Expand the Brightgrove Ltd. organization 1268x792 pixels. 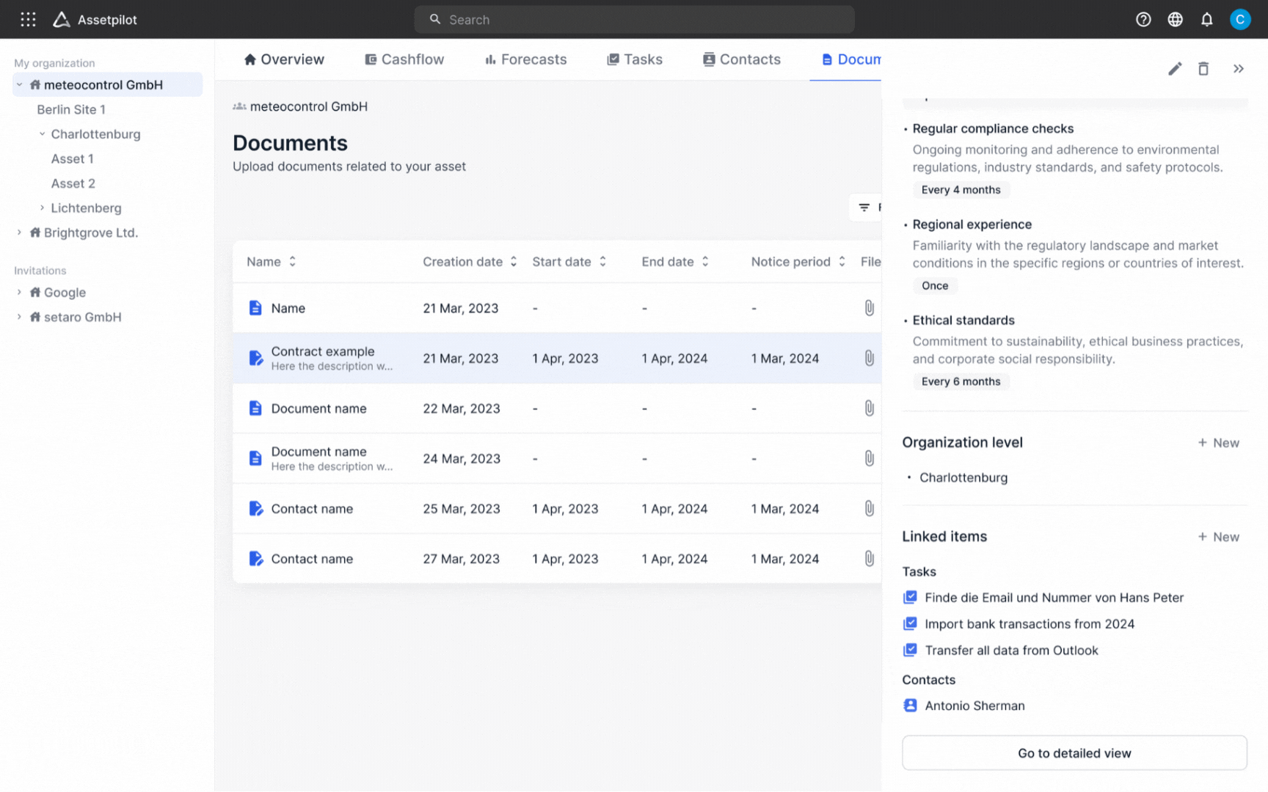point(19,232)
